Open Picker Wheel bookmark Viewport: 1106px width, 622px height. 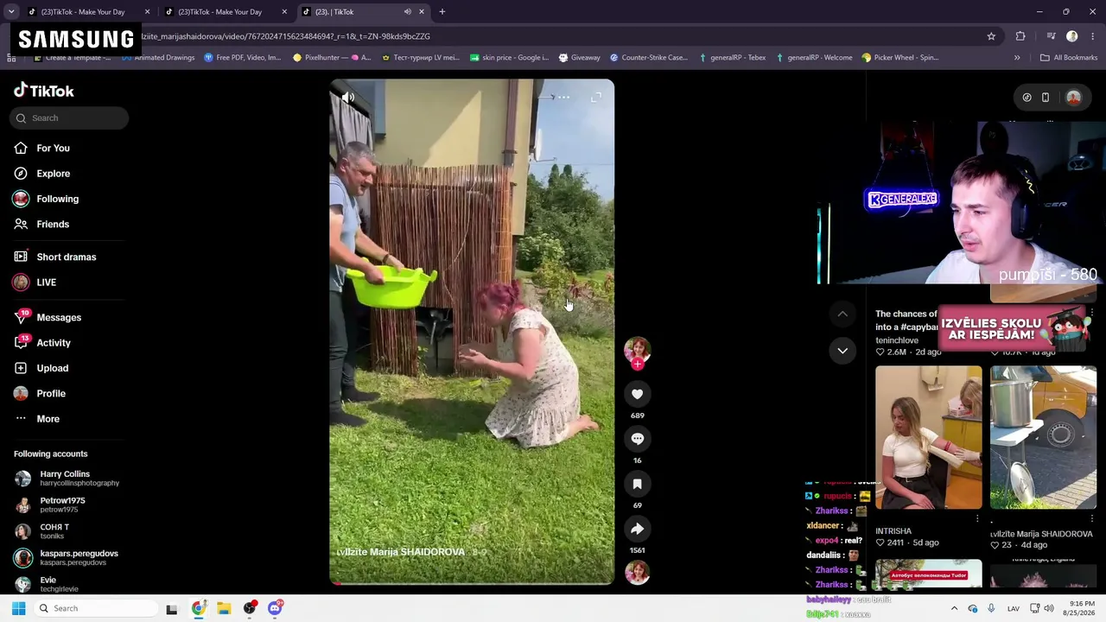click(900, 58)
